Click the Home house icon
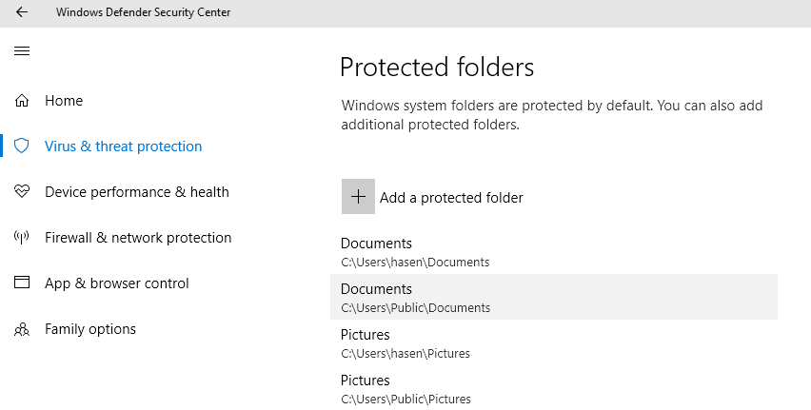This screenshot has width=811, height=410. (22, 101)
